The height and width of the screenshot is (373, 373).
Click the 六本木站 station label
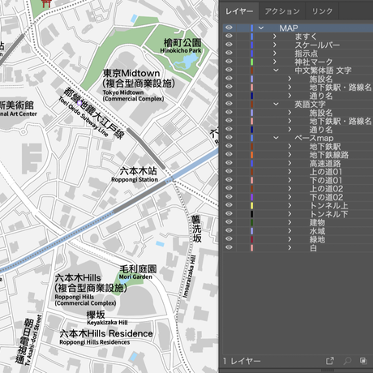139,171
